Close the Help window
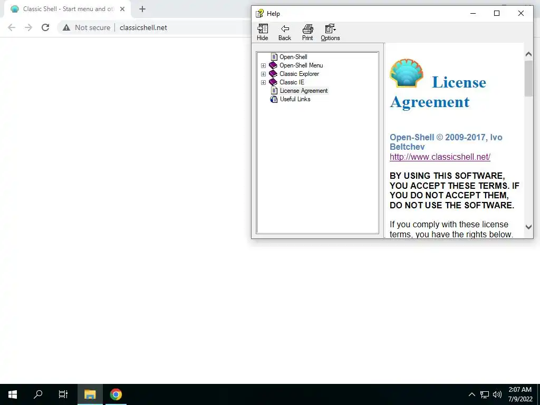This screenshot has height=405, width=540. tap(520, 13)
